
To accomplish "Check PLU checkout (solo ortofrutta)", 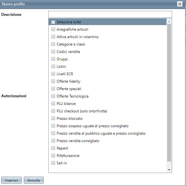I will click(53, 111).
